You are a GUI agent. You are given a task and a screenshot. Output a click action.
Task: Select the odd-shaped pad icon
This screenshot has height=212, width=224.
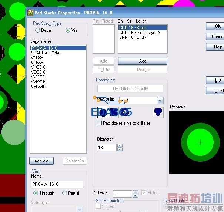158,112
